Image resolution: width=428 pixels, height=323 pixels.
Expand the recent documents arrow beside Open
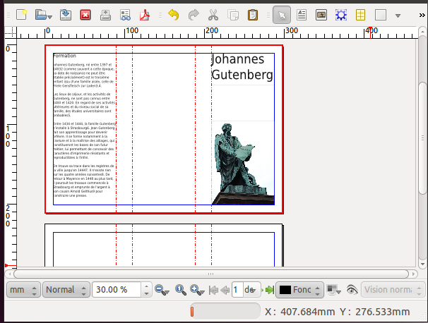click(49, 17)
